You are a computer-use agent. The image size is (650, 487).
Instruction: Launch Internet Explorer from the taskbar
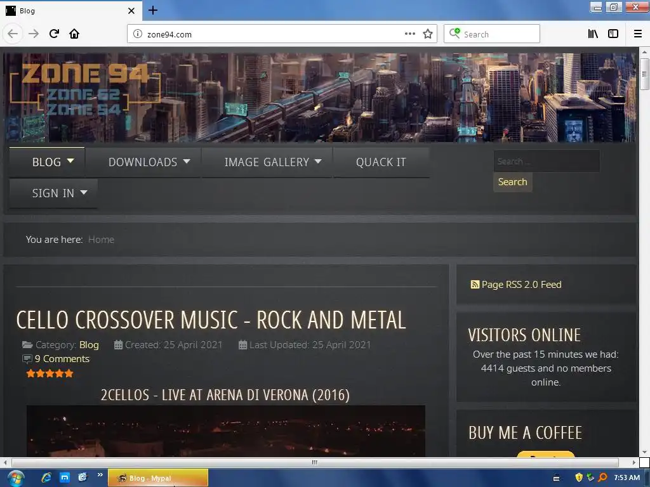click(46, 477)
